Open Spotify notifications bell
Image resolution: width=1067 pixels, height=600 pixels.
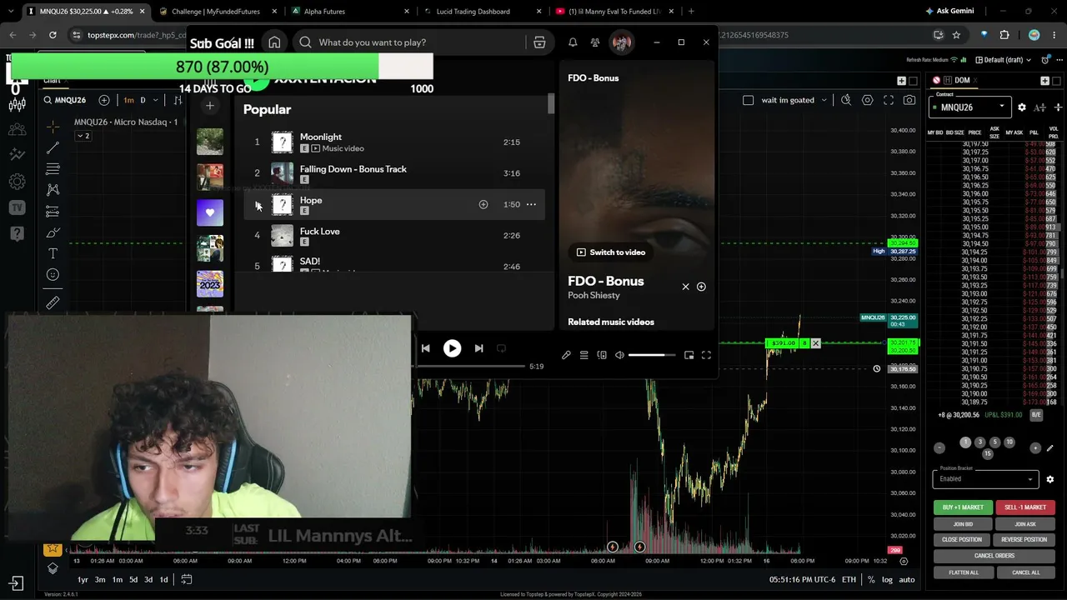coord(573,42)
